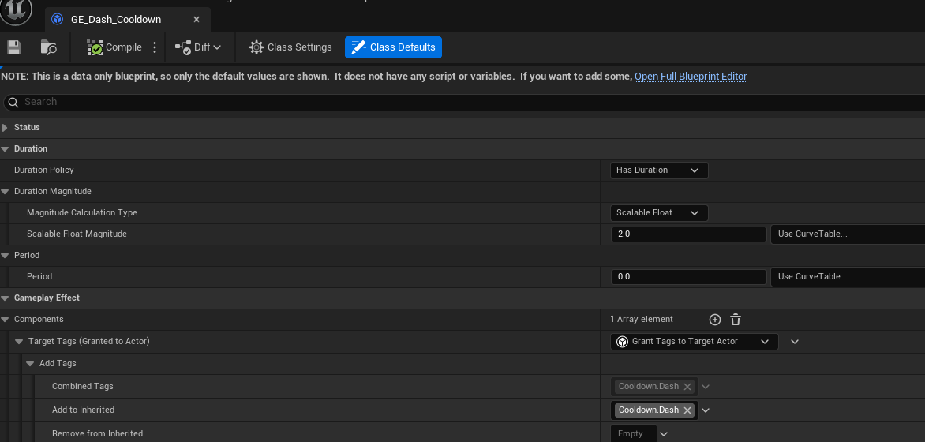The width and height of the screenshot is (925, 442).
Task: Add a Components array element
Action: pos(715,320)
